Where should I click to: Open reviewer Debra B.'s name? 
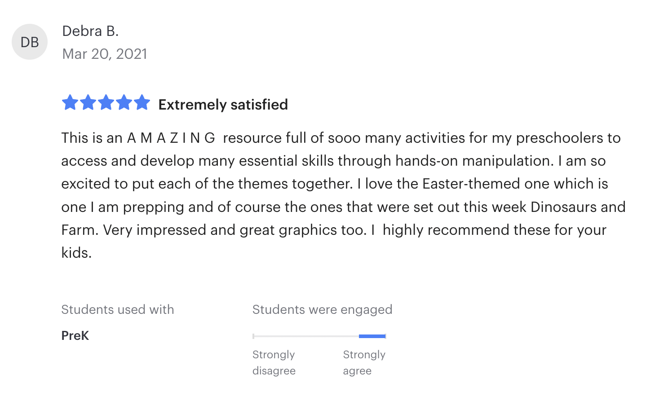click(x=90, y=31)
